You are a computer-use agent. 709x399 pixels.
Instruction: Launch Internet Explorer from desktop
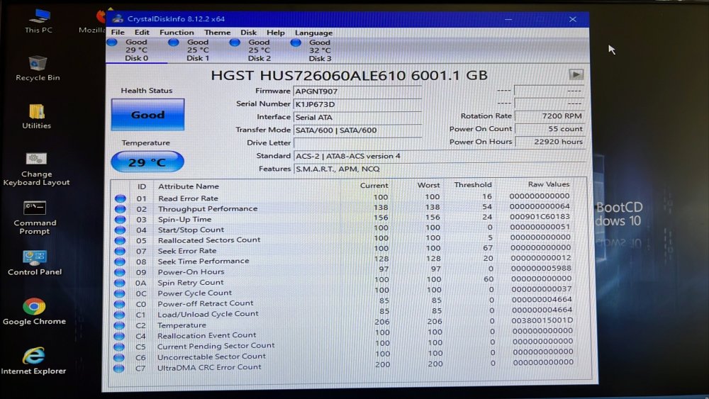tap(34, 361)
